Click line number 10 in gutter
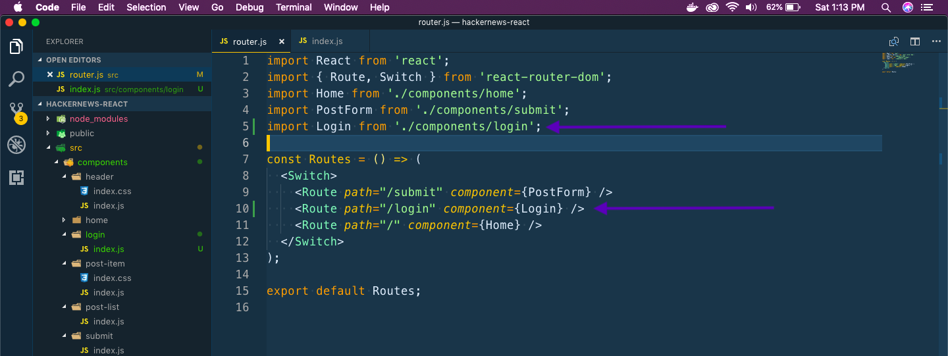Image resolution: width=948 pixels, height=356 pixels. pos(242,209)
